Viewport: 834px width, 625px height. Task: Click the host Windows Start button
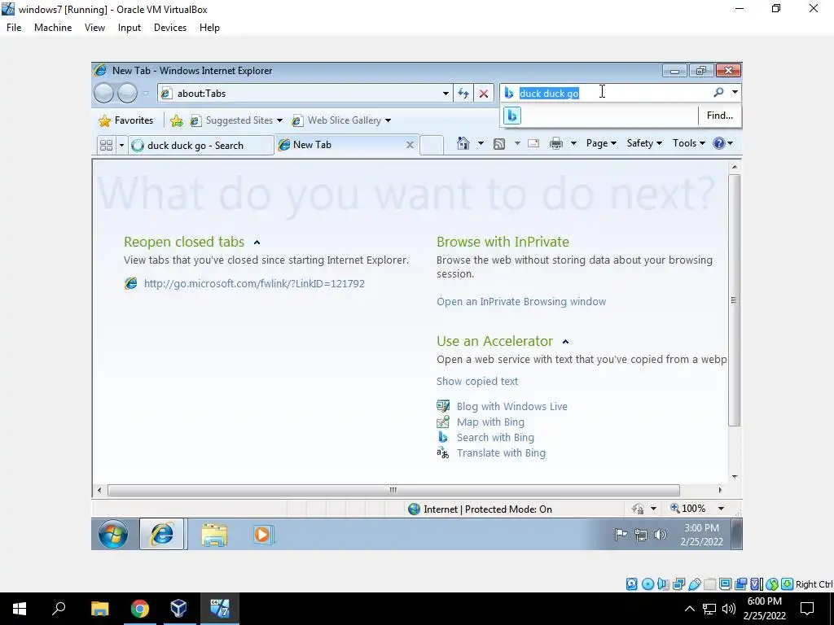(20, 609)
